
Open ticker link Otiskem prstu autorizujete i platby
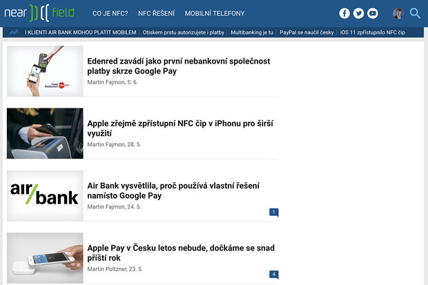[x=184, y=32]
